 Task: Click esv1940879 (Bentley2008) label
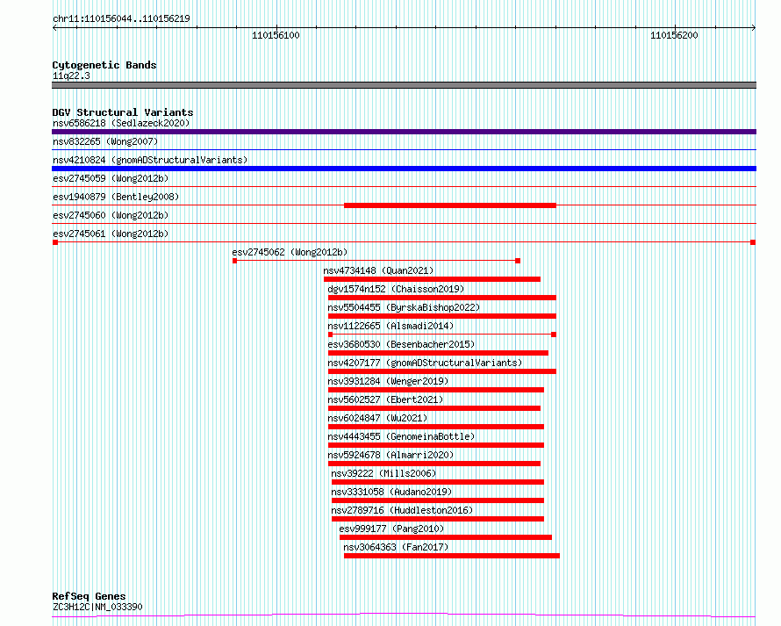(x=116, y=197)
